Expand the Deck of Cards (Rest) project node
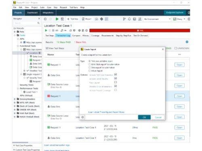Image resolution: width=202 pixels, height=151 pixels. [x=15, y=106]
